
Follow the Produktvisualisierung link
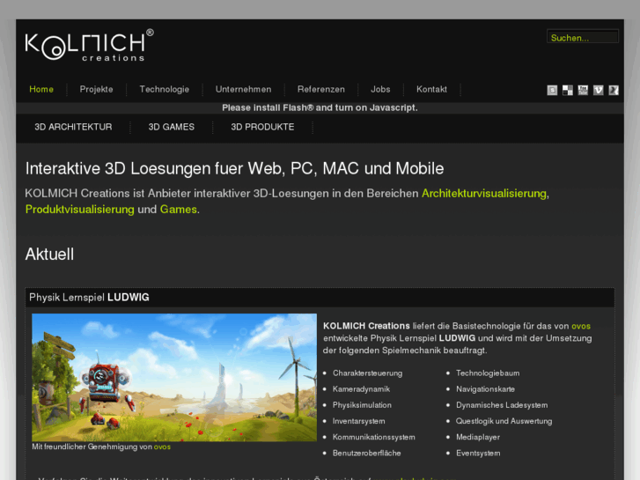(x=79, y=209)
